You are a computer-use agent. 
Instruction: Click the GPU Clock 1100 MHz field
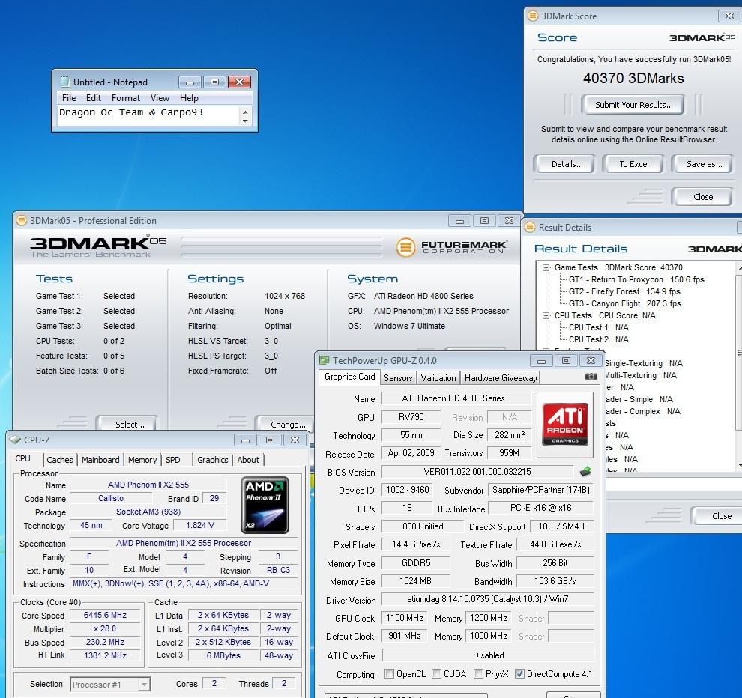coord(404,618)
